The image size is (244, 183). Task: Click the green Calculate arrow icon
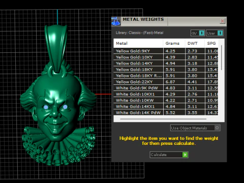185,155
